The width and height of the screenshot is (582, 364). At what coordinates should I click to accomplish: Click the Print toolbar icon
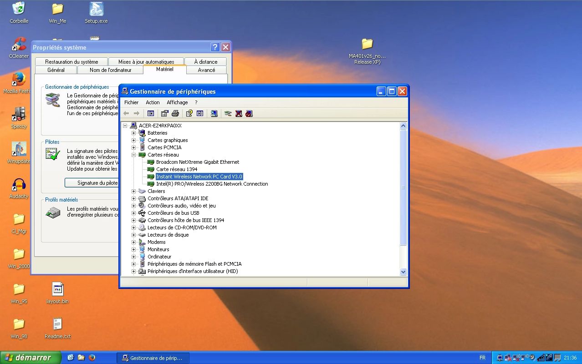[x=175, y=113]
